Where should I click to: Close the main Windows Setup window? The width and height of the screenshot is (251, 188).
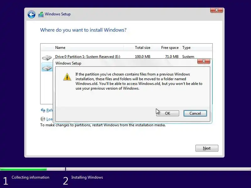[x=216, y=10]
